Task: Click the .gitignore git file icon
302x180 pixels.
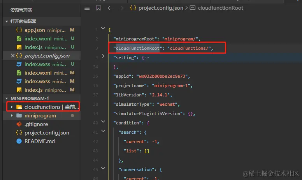Action: [19, 124]
